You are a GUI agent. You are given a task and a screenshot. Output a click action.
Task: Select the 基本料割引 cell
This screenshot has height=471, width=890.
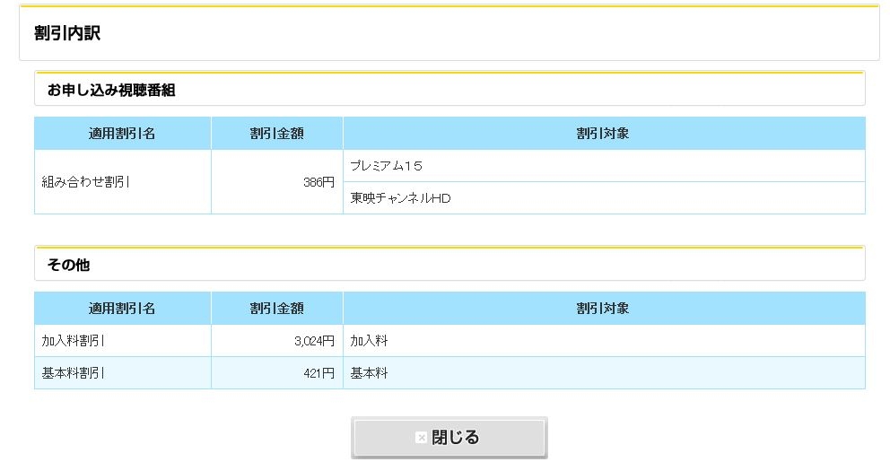pos(74,373)
